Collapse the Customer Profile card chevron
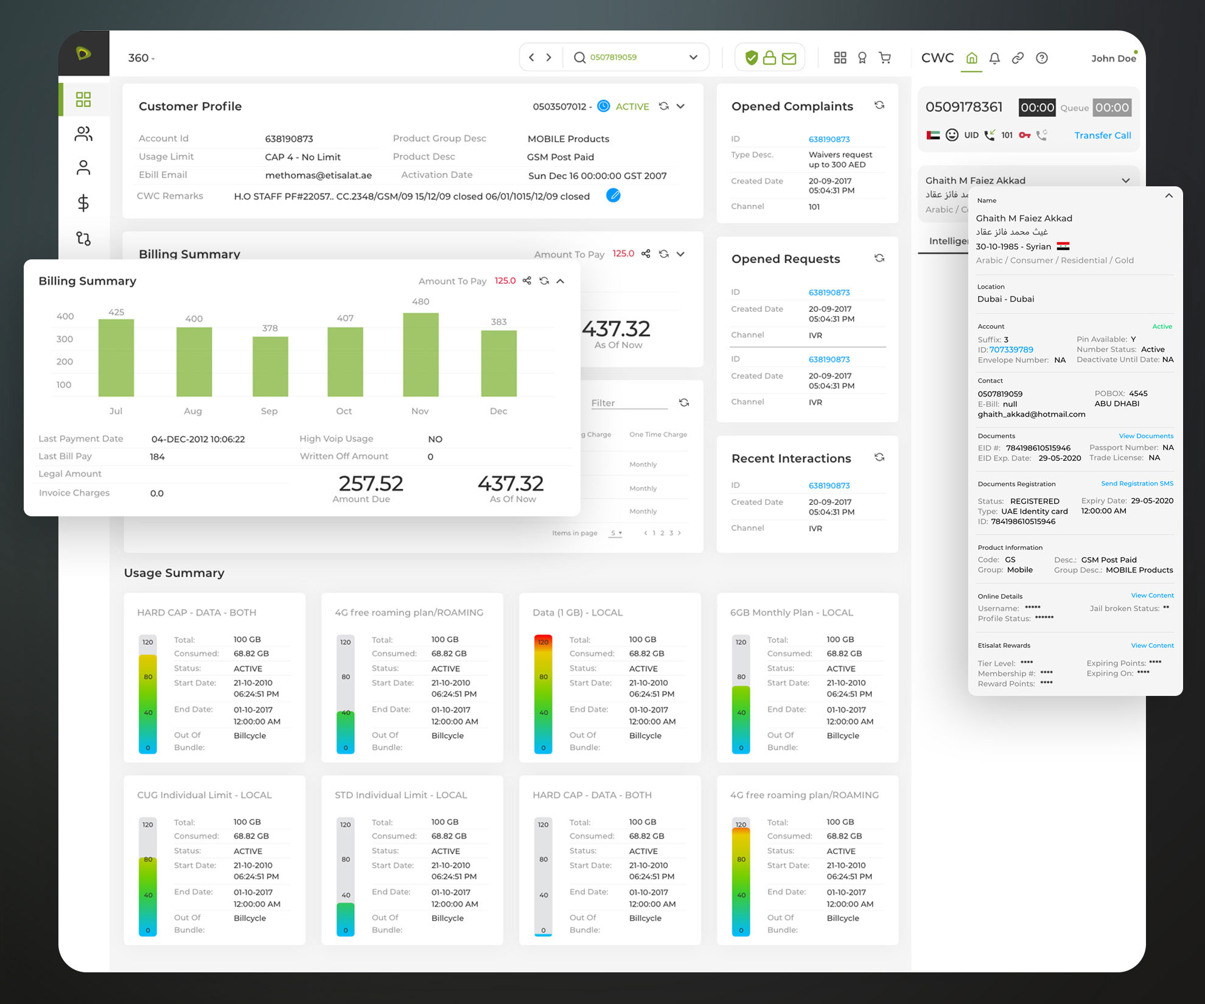The height and width of the screenshot is (1004, 1205). tap(680, 106)
